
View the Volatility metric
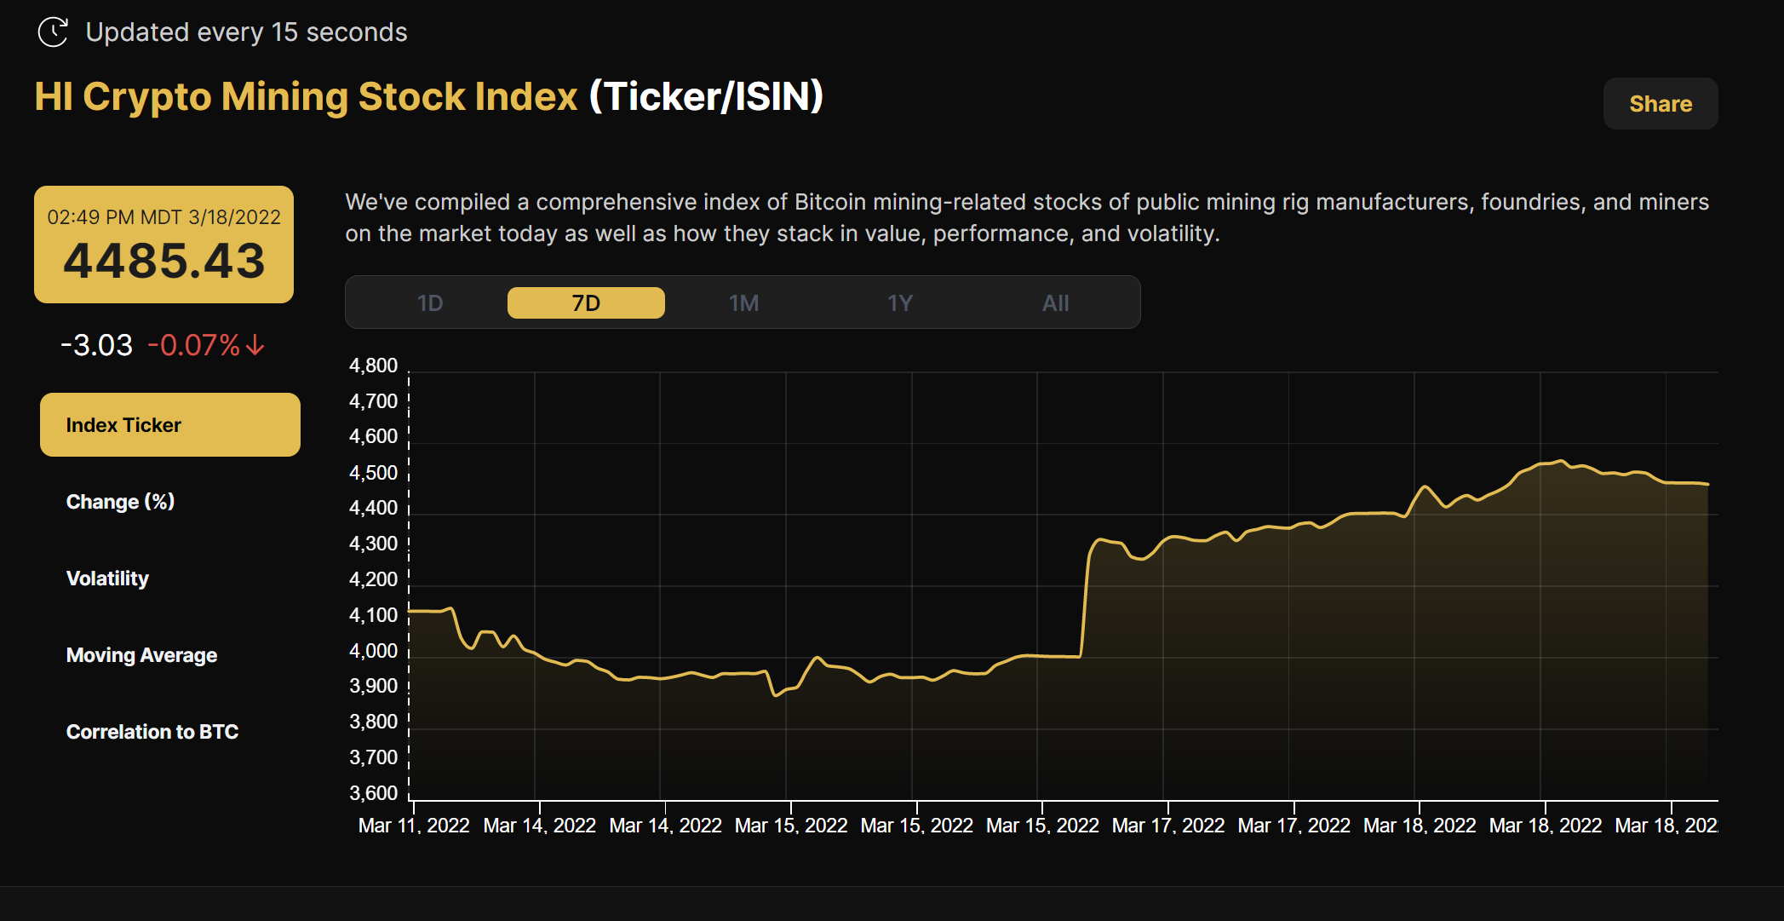coord(107,578)
